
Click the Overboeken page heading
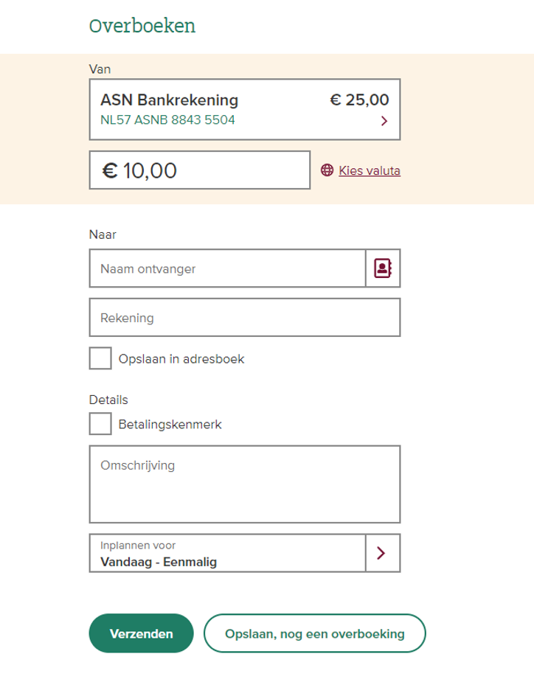(x=142, y=26)
